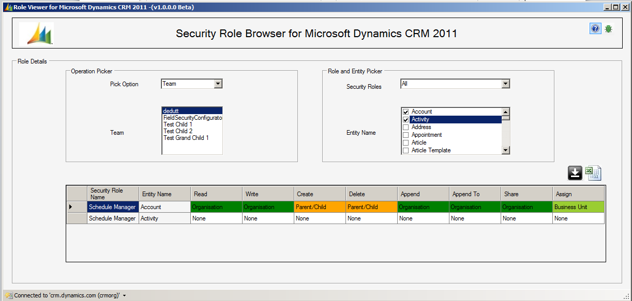Click the connection status icon in status bar

pyautogui.click(x=8, y=295)
